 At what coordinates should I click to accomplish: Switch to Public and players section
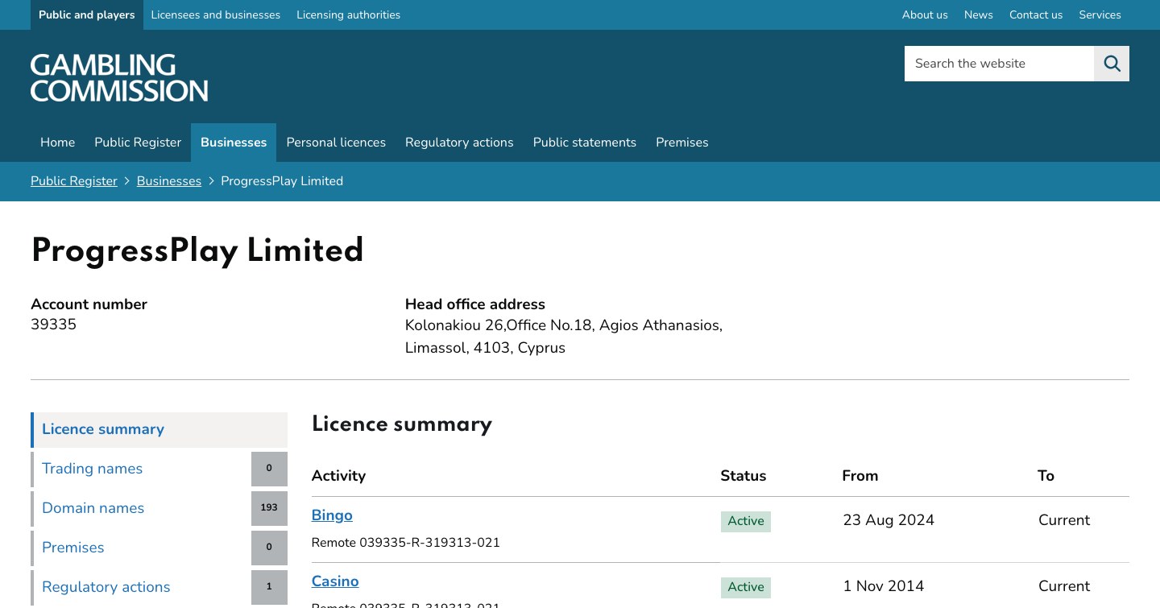tap(87, 14)
